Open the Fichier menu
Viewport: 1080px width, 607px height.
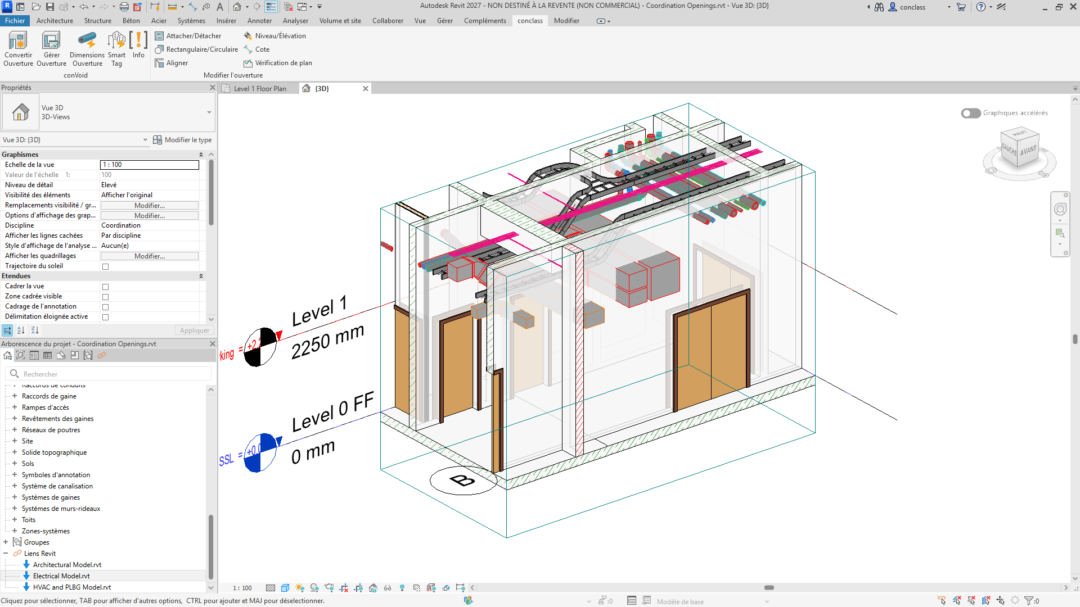point(15,21)
